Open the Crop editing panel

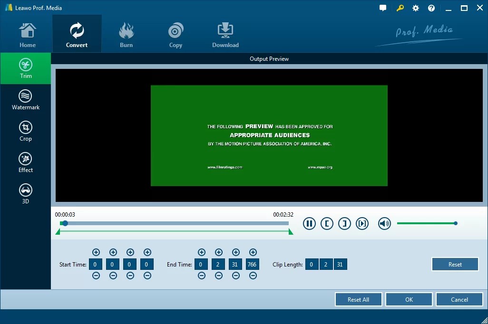[26, 131]
